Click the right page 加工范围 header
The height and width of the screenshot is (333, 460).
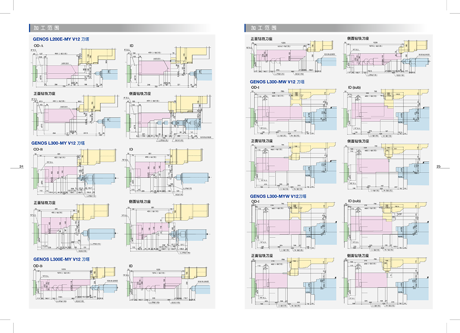[x=263, y=28]
